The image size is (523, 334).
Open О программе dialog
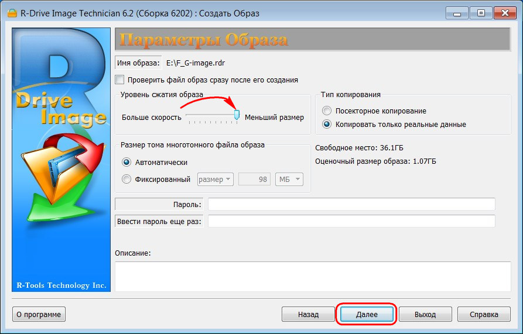tap(39, 314)
